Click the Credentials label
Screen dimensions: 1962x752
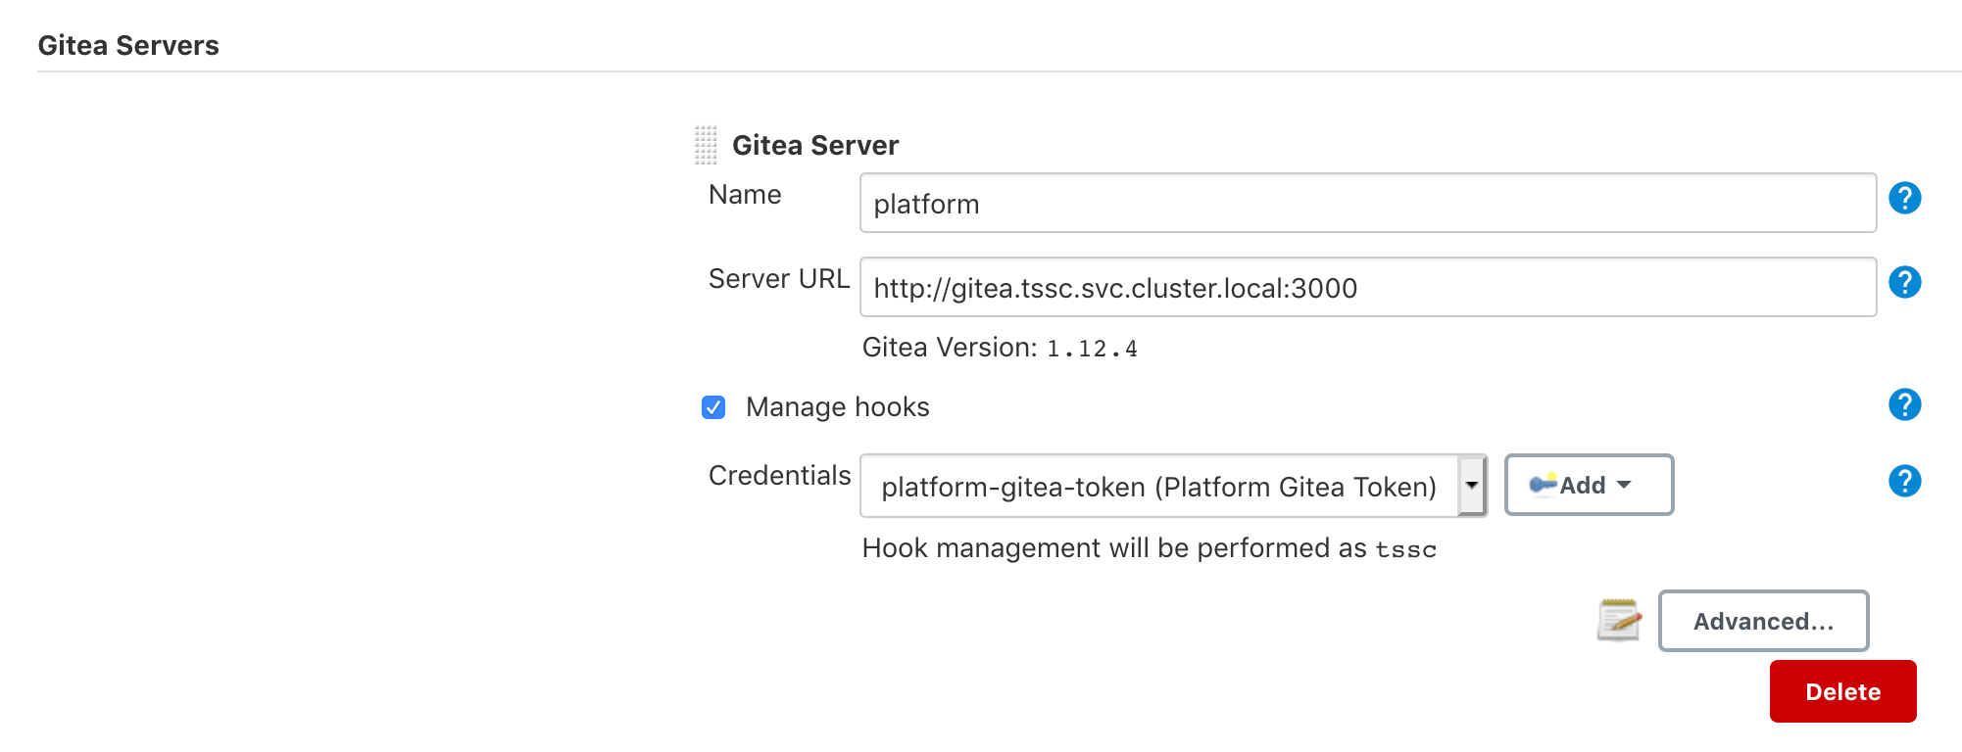tap(780, 476)
